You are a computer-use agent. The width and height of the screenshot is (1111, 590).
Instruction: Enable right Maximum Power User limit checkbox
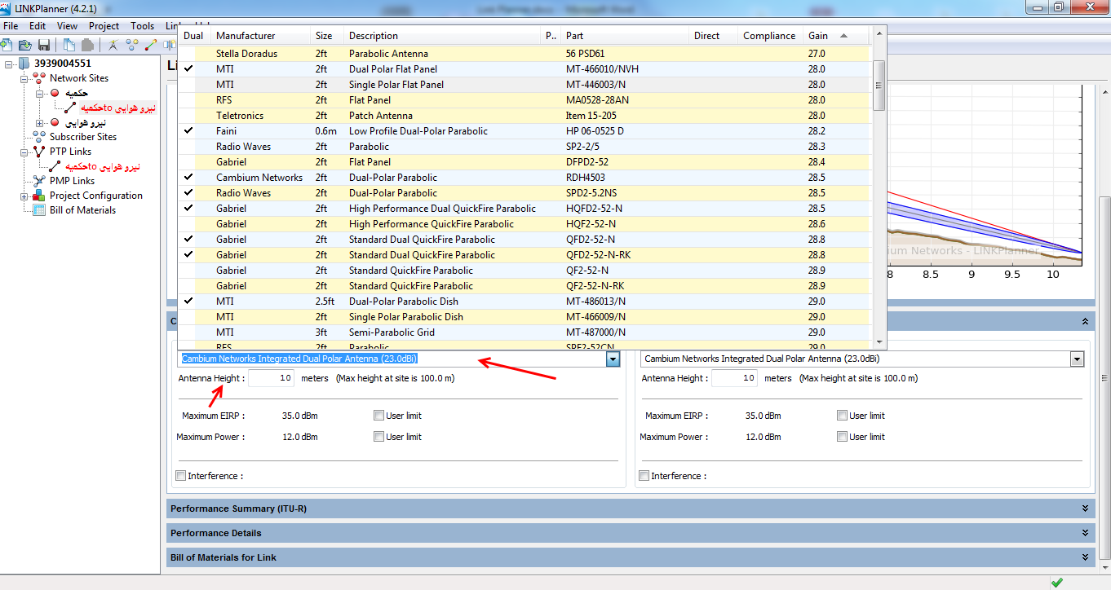click(x=842, y=437)
